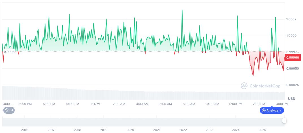Select the 2020 year marker
The width and height of the screenshot is (303, 133).
coord(130,130)
